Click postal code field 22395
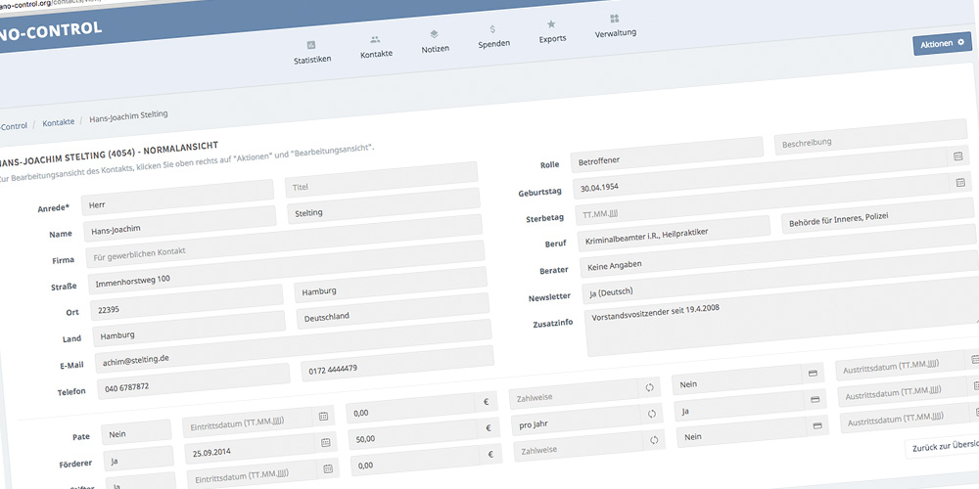This screenshot has width=979, height=489. (x=187, y=302)
